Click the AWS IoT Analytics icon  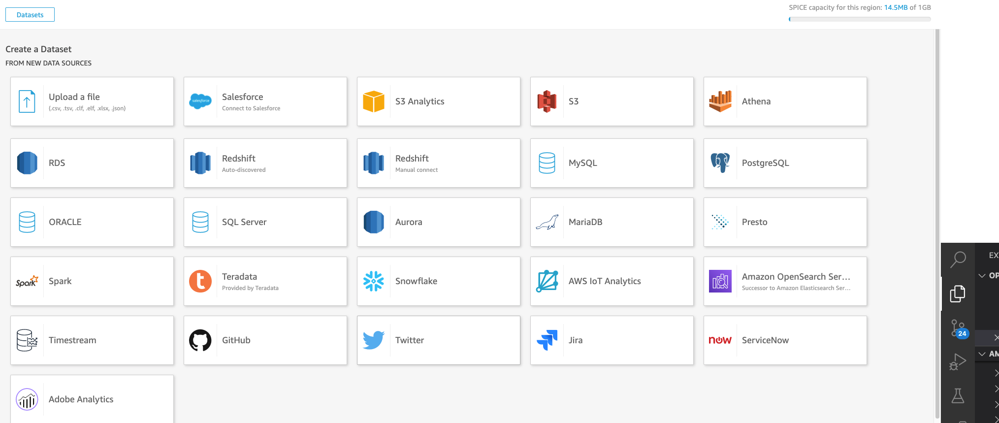click(547, 281)
